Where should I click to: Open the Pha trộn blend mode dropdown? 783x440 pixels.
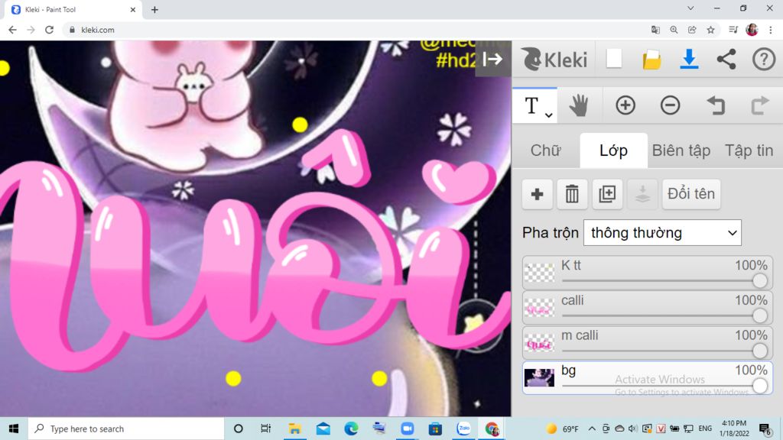662,232
